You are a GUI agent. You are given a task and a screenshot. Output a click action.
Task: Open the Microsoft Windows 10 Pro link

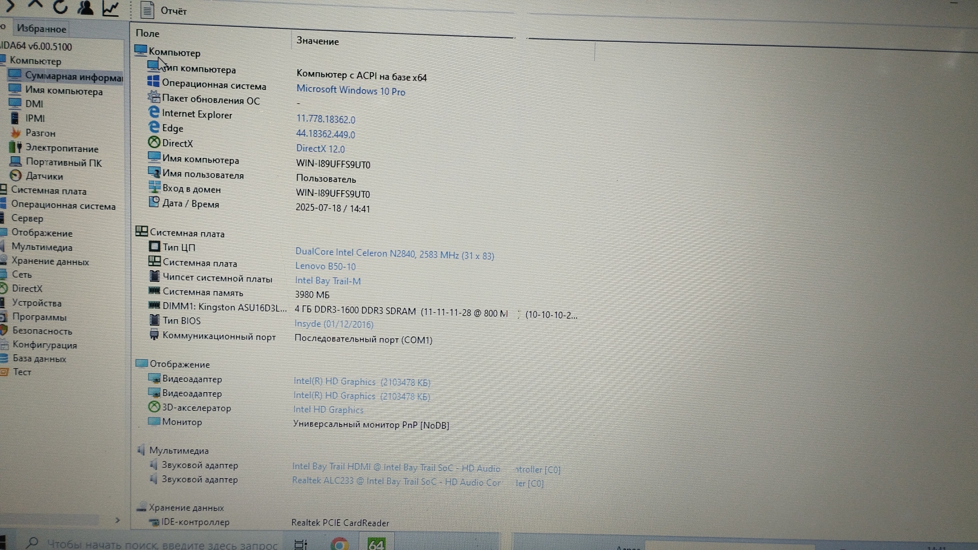click(350, 91)
